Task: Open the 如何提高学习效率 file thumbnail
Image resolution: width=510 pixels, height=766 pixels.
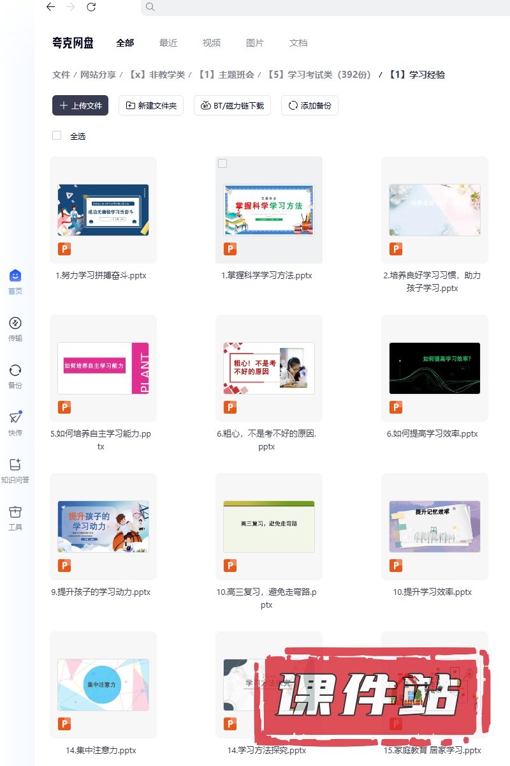Action: point(434,368)
